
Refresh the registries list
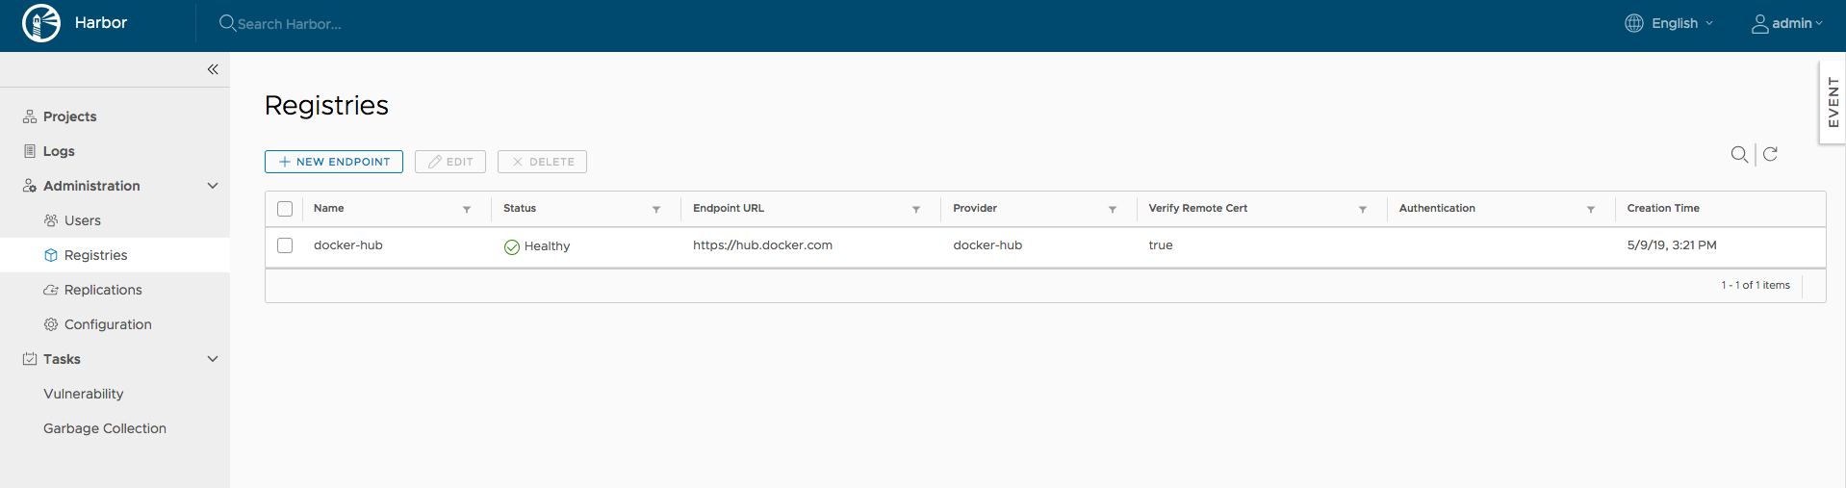[x=1770, y=154]
